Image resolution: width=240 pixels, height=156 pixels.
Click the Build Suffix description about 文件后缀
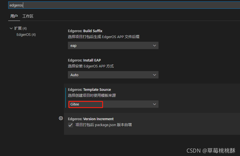[104, 37]
